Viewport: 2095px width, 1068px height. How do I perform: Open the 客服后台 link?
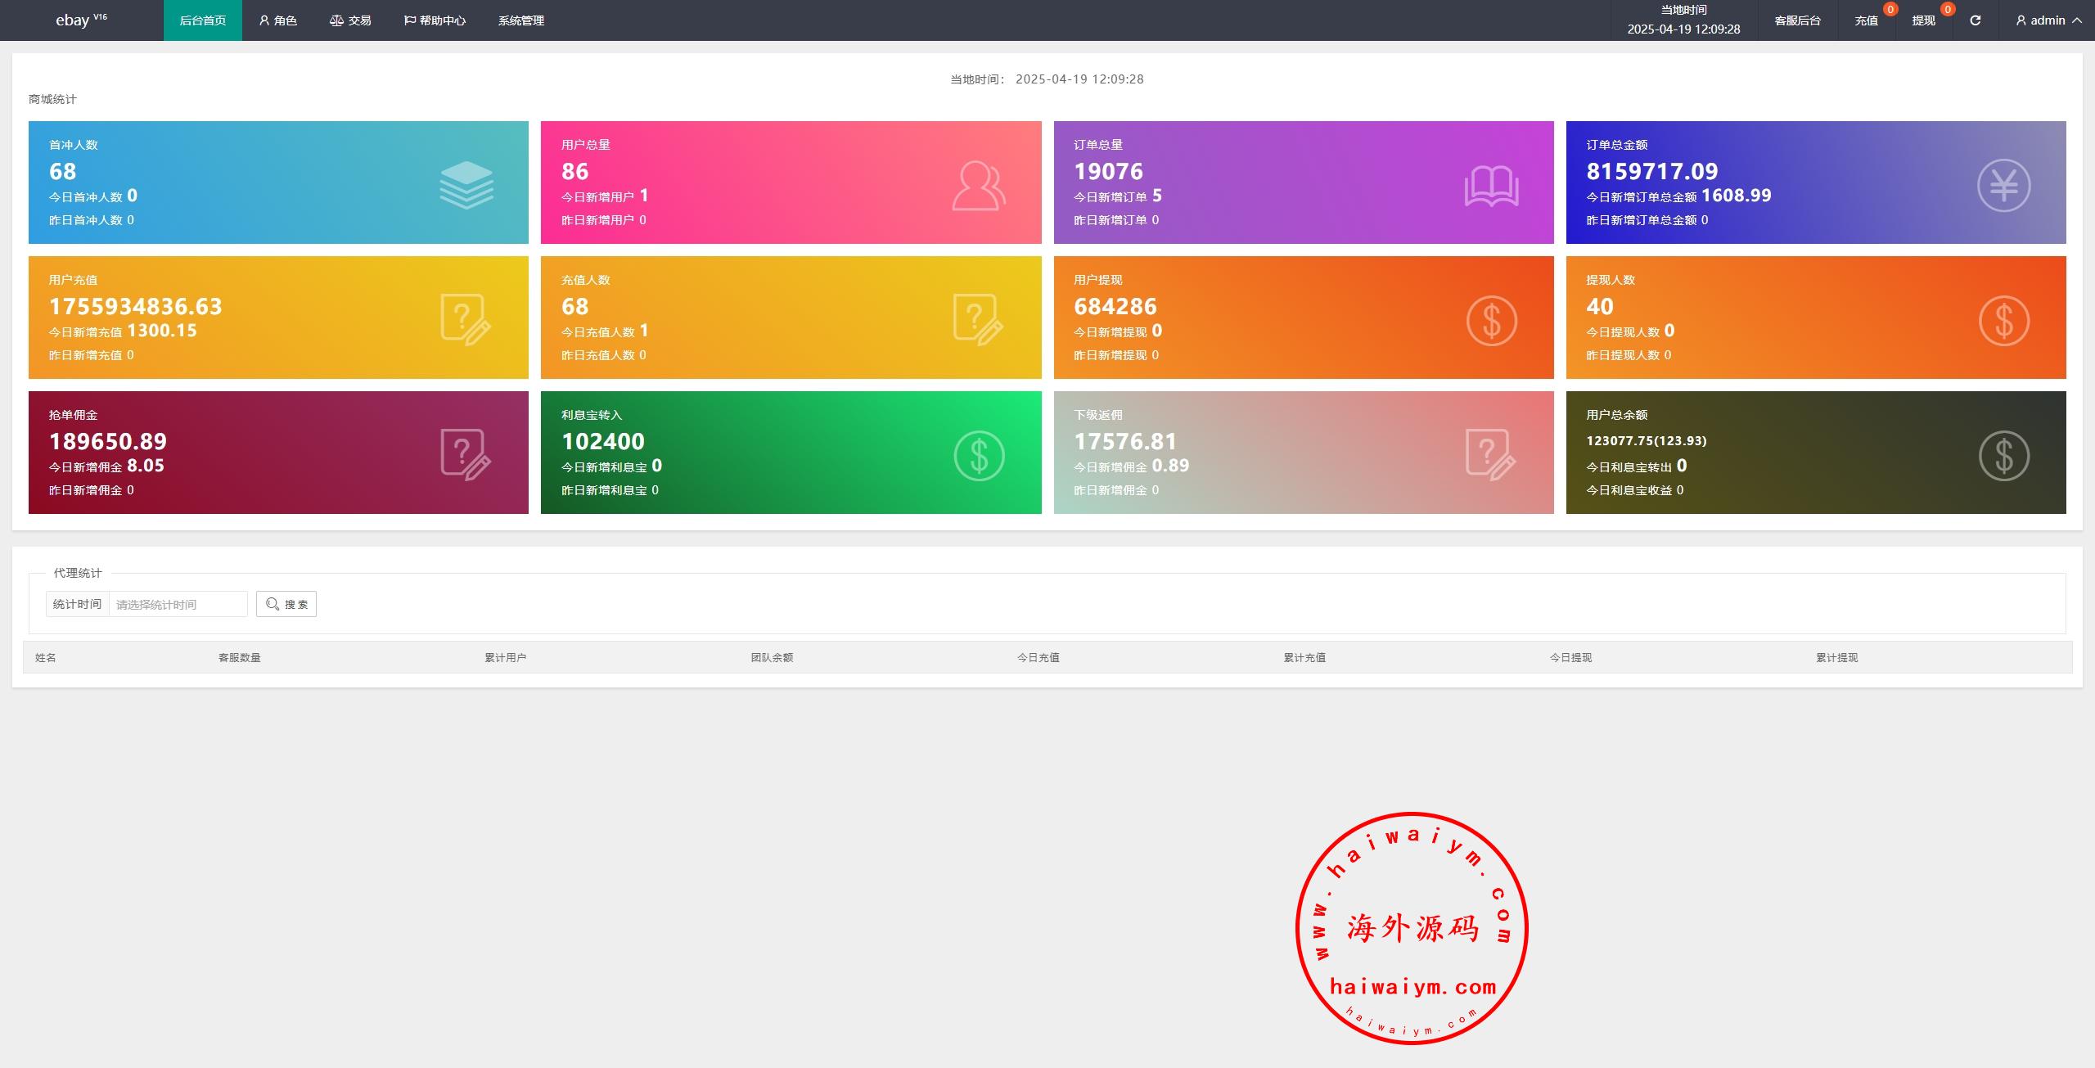pos(1797,20)
